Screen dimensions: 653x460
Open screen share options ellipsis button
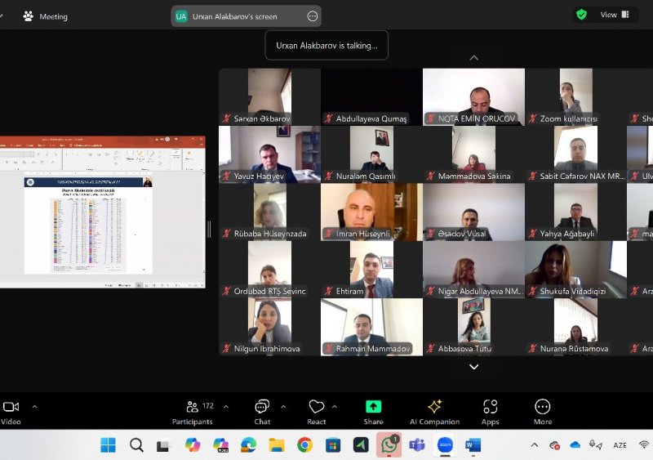point(312,16)
